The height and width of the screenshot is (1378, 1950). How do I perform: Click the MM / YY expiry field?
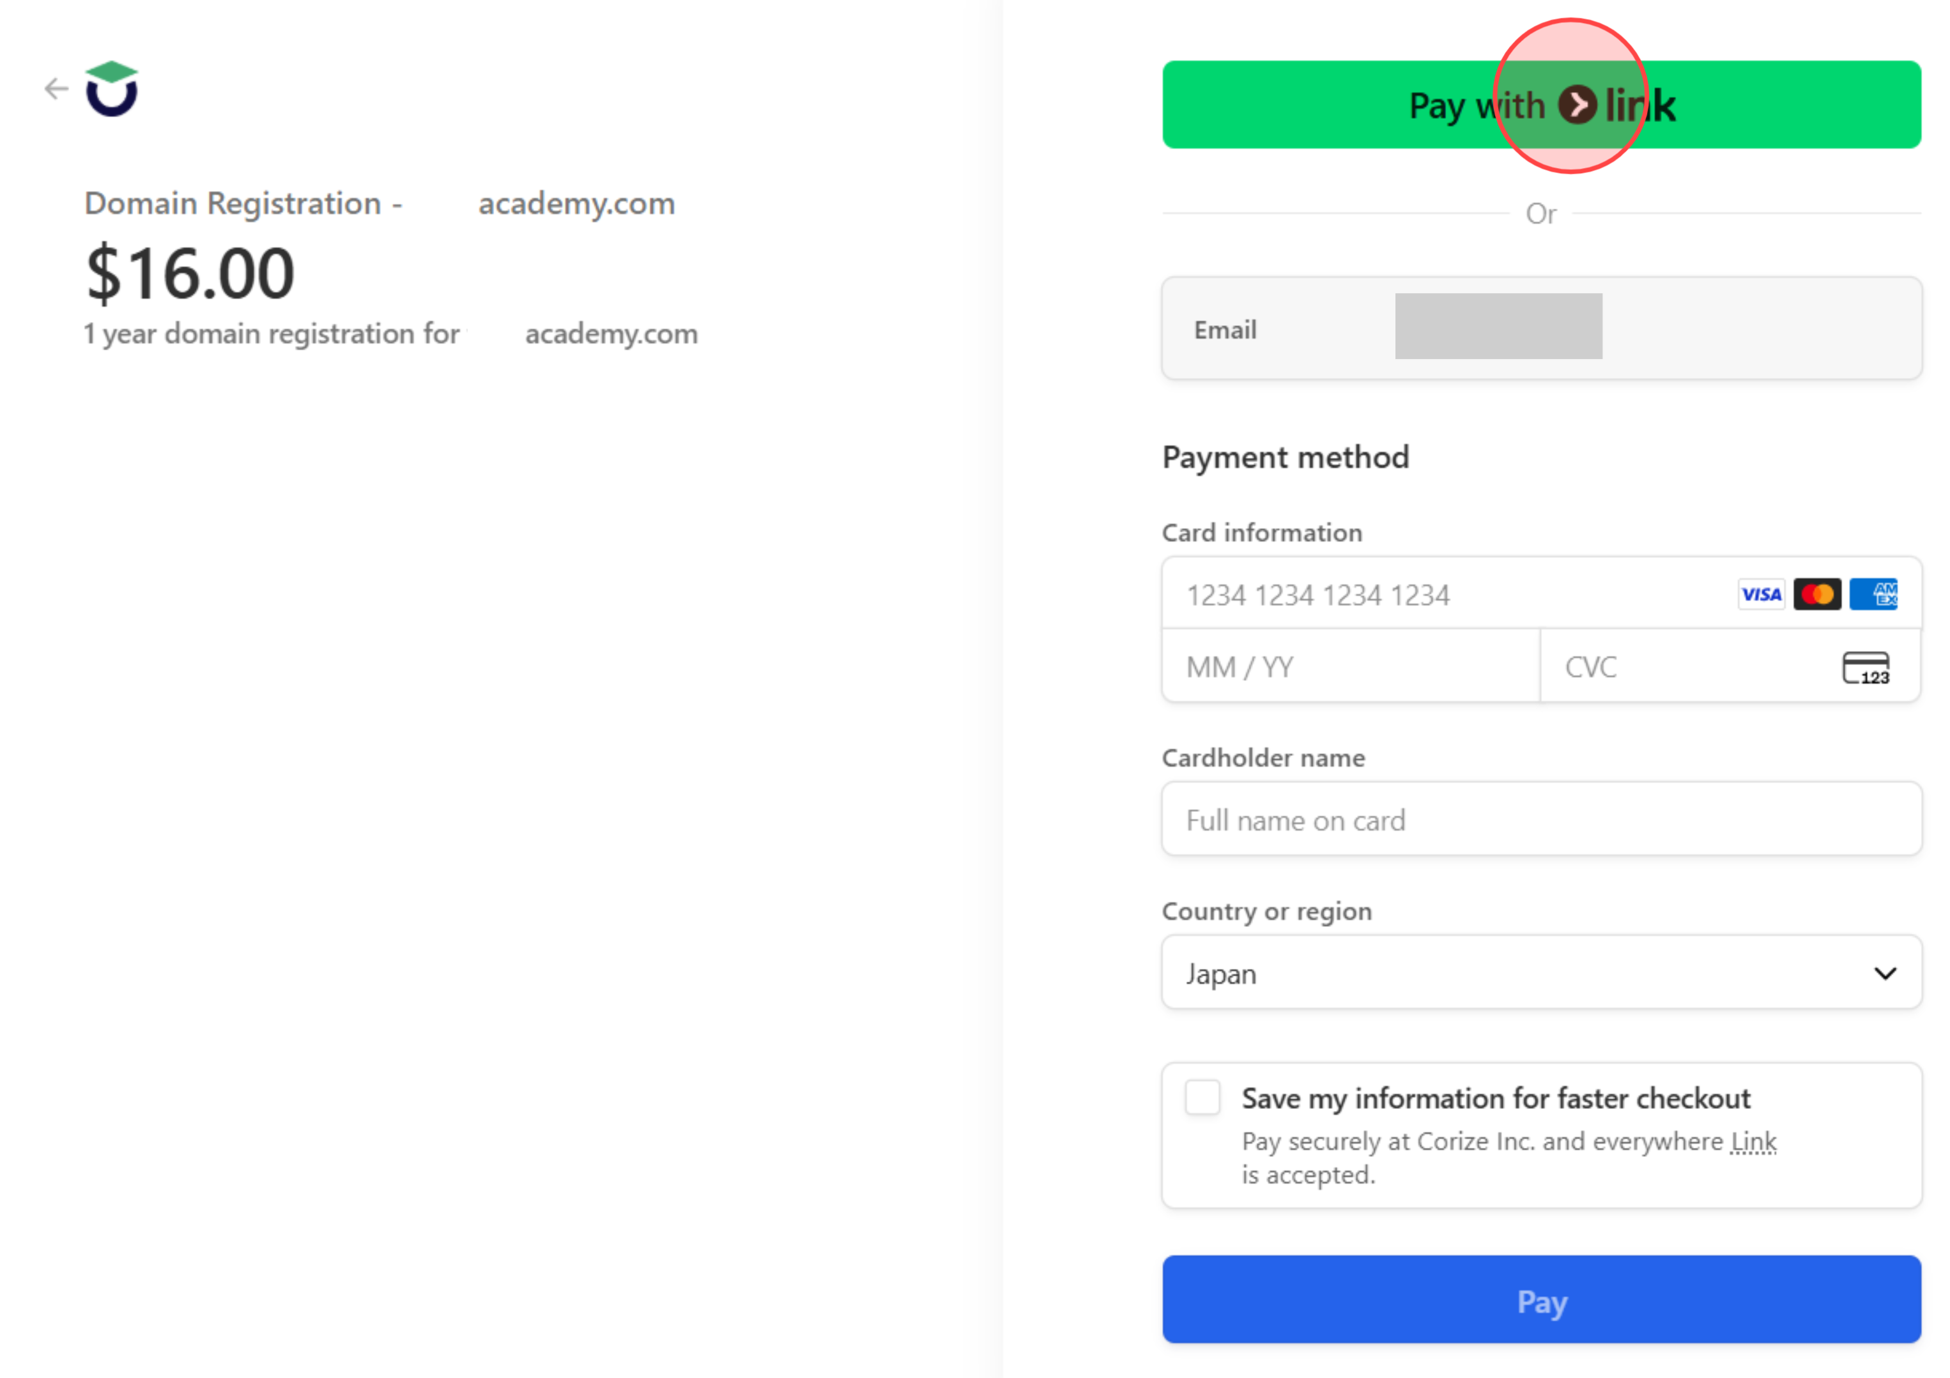1351,668
